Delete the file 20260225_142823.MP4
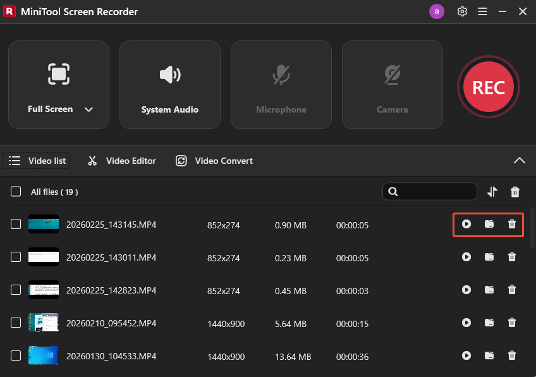 [512, 290]
